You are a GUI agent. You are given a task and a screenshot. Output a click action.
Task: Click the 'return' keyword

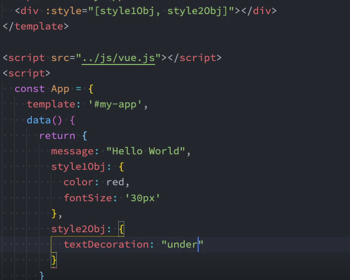(57, 136)
